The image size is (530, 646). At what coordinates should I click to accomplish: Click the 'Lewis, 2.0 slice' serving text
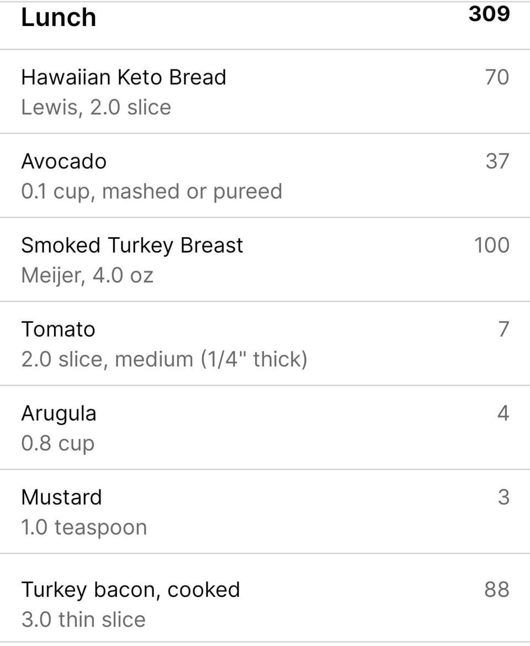tap(96, 108)
